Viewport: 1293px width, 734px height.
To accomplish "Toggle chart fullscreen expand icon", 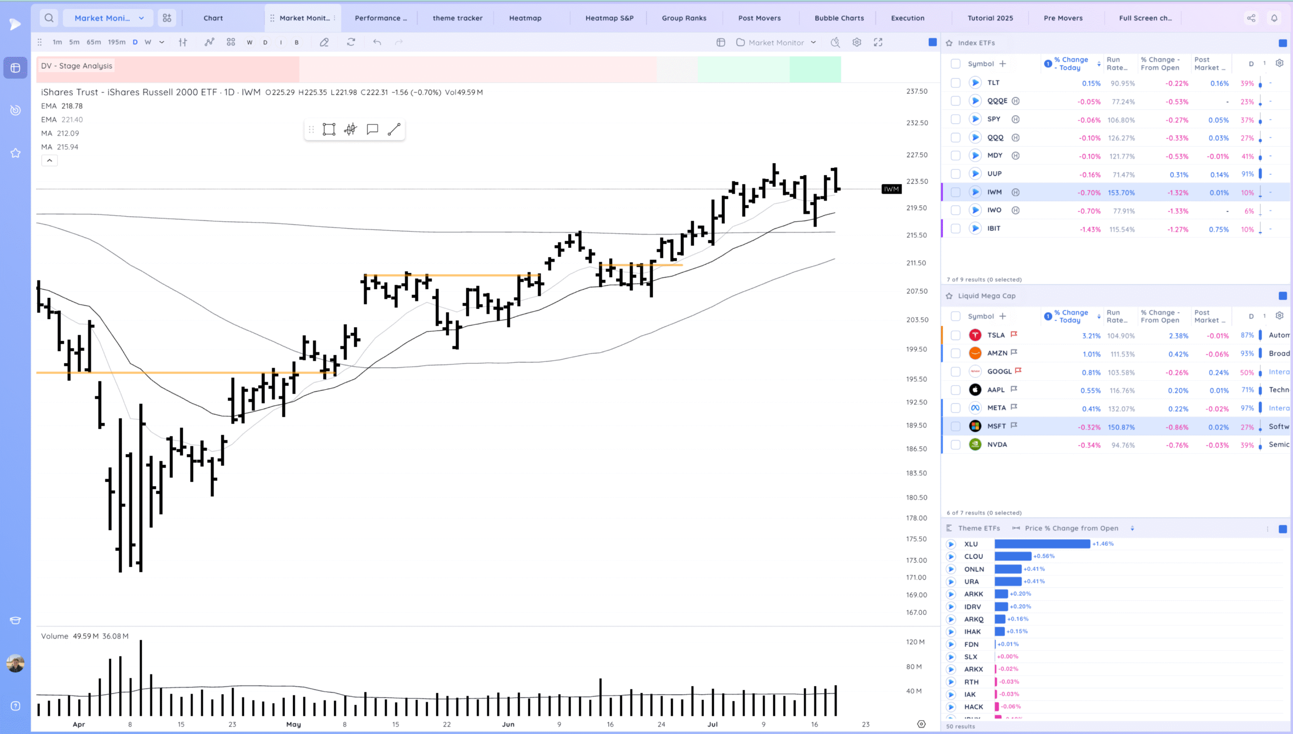I will (x=878, y=42).
